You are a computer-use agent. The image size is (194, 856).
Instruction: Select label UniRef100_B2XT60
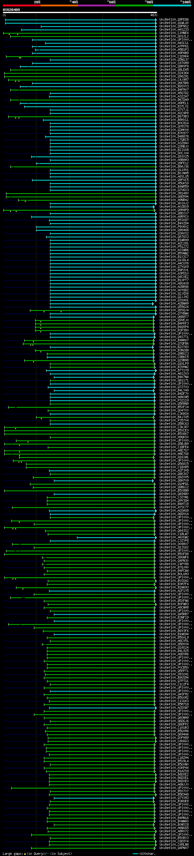[174, 347]
